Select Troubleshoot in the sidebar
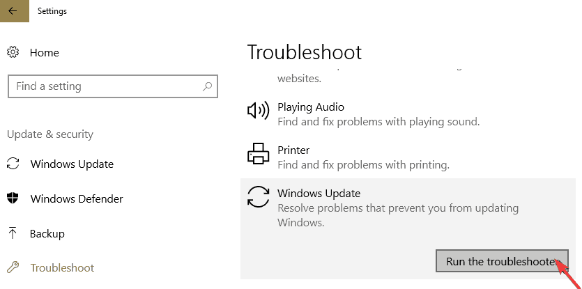Screen dimensions: 582x289 click(62, 267)
